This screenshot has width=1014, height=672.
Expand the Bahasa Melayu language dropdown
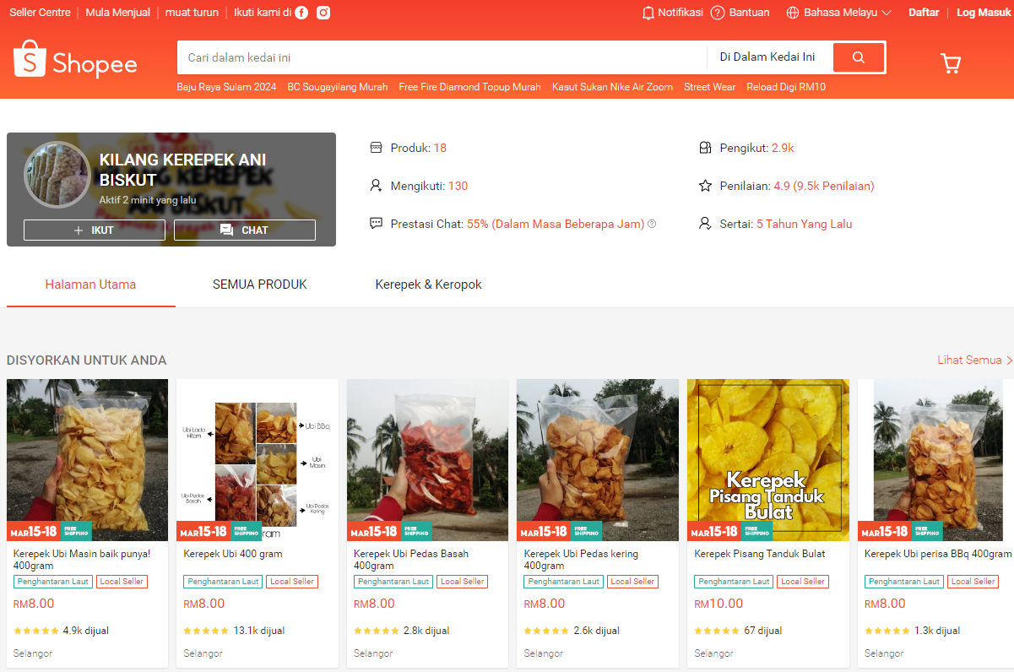[839, 13]
